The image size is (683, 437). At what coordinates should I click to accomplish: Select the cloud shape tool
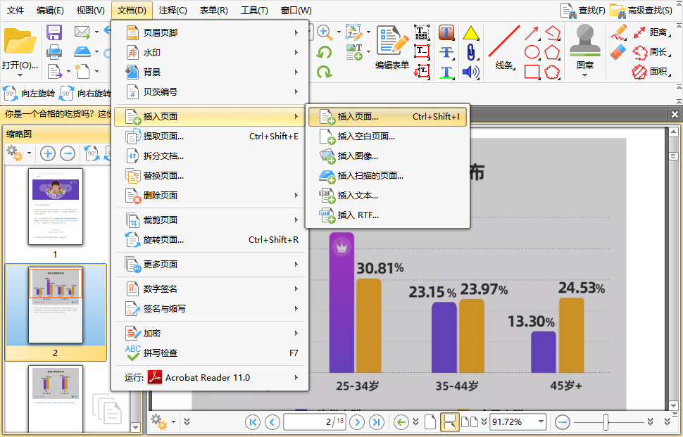[552, 71]
